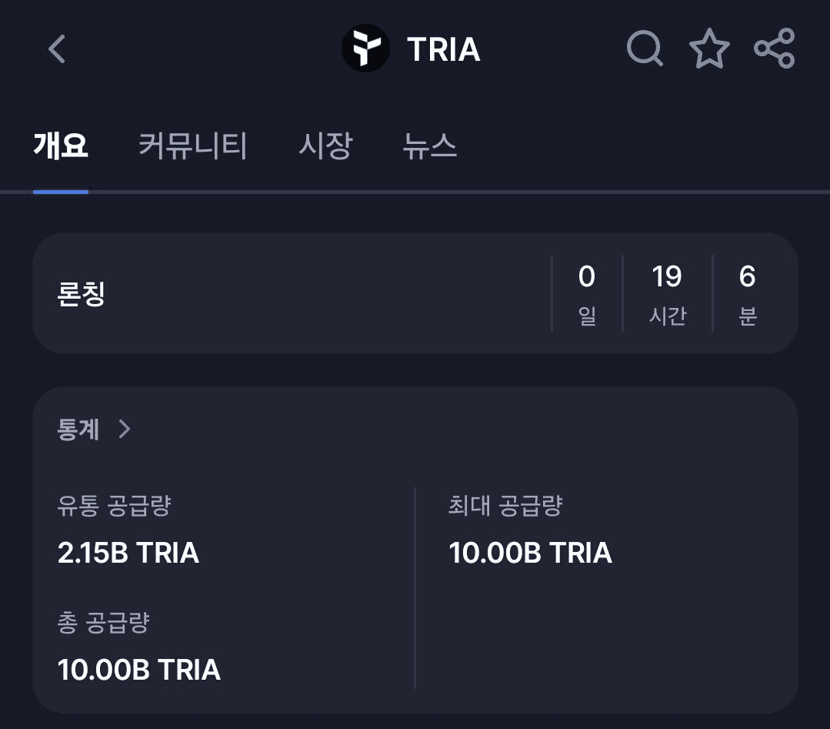Screen dimensions: 830x729
Task: Tap the TRIA title text
Action: (444, 50)
